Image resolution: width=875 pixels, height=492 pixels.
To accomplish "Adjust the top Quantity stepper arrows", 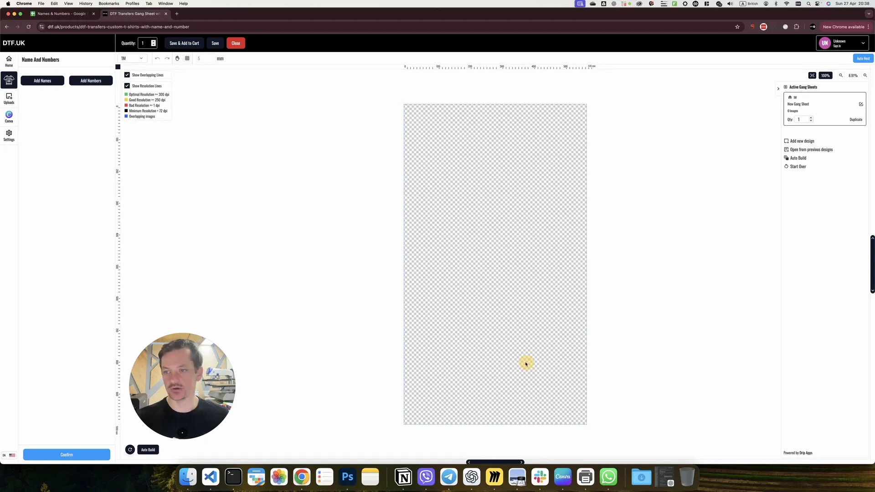I will 154,43.
